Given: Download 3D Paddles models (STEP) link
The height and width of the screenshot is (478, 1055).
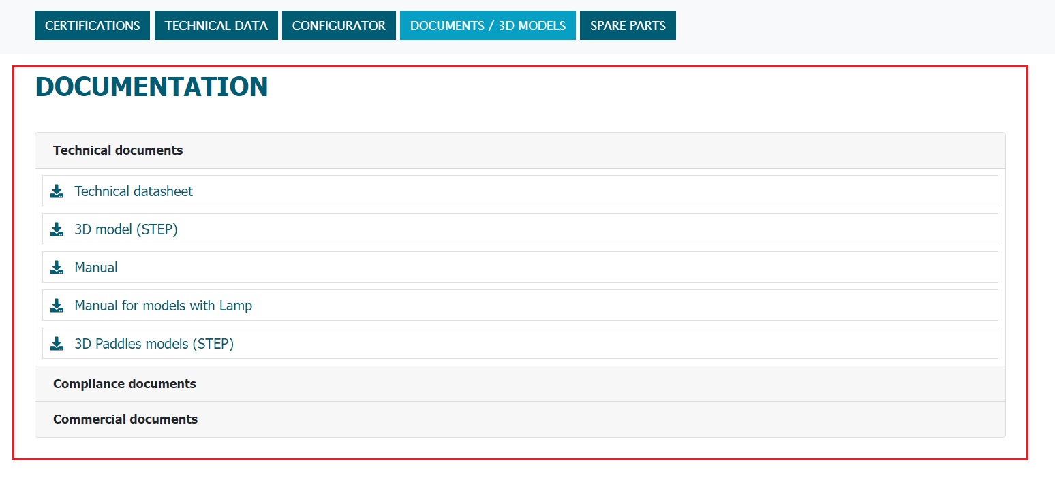Looking at the screenshot, I should [x=154, y=344].
